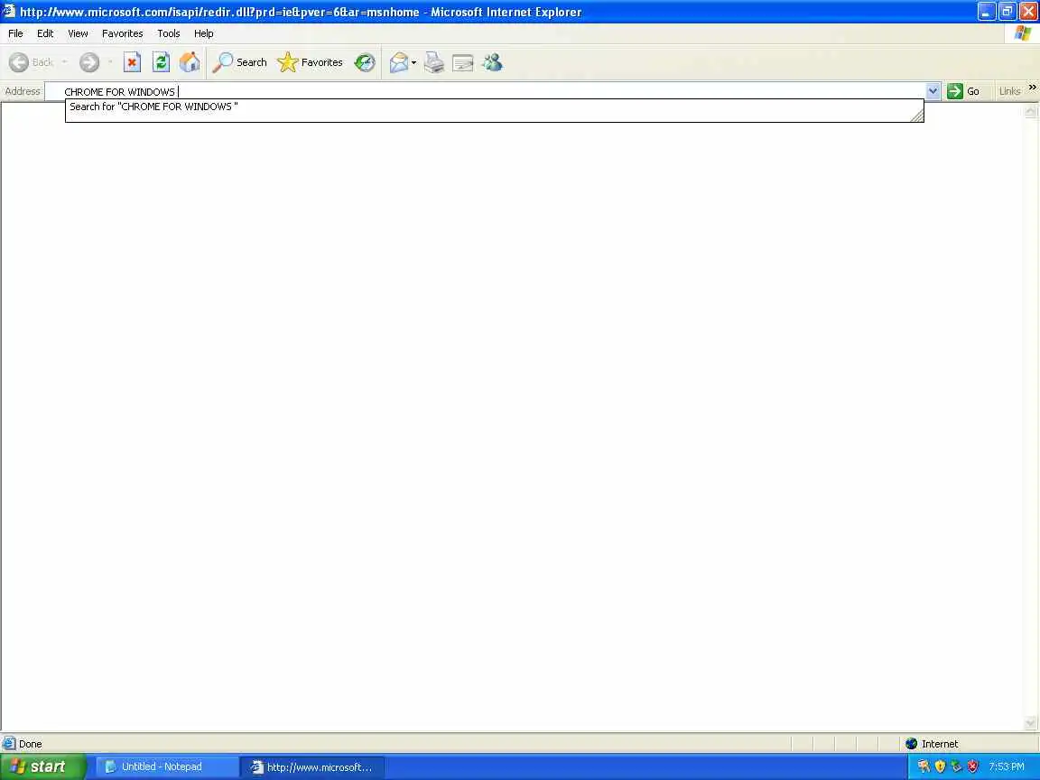Viewport: 1040px width, 780px height.
Task: Minimize the Internet Explorer window
Action: tap(986, 11)
